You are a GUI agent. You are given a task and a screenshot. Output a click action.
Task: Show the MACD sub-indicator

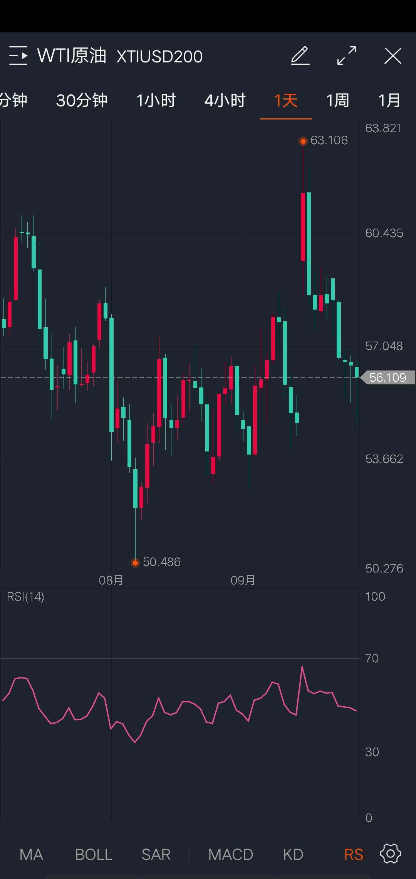(x=230, y=855)
